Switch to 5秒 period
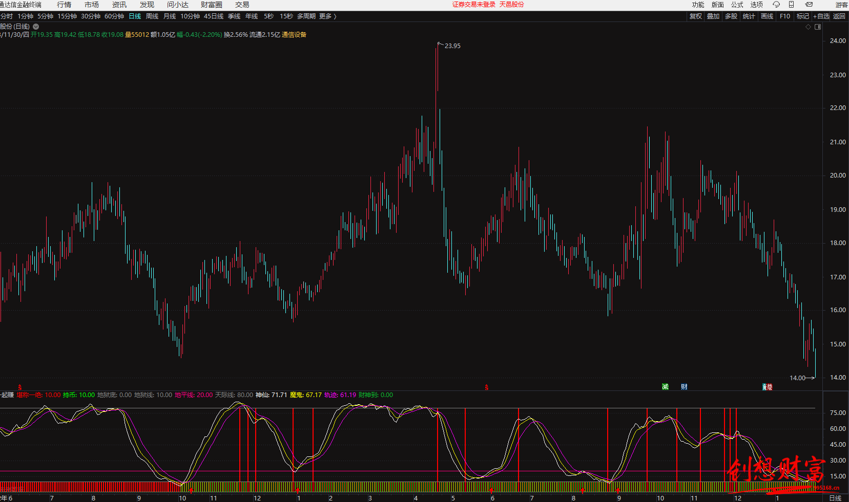This screenshot has height=502, width=849. point(269,16)
